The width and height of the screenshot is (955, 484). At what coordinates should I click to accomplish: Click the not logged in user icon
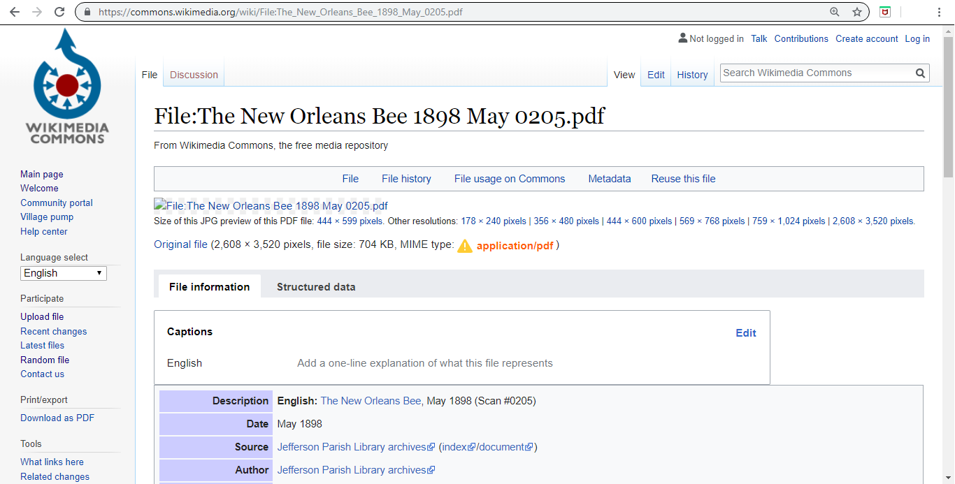tap(683, 38)
